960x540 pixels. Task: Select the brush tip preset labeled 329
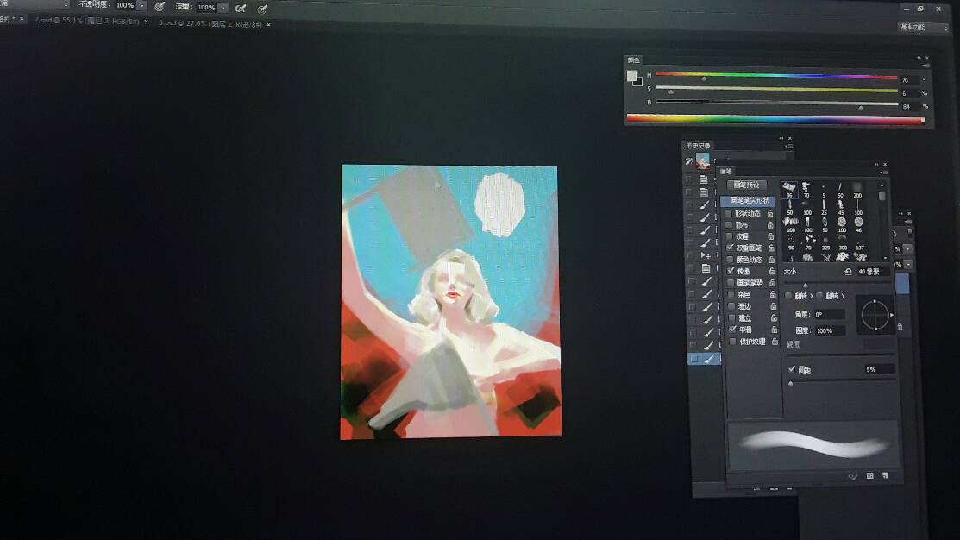(825, 243)
